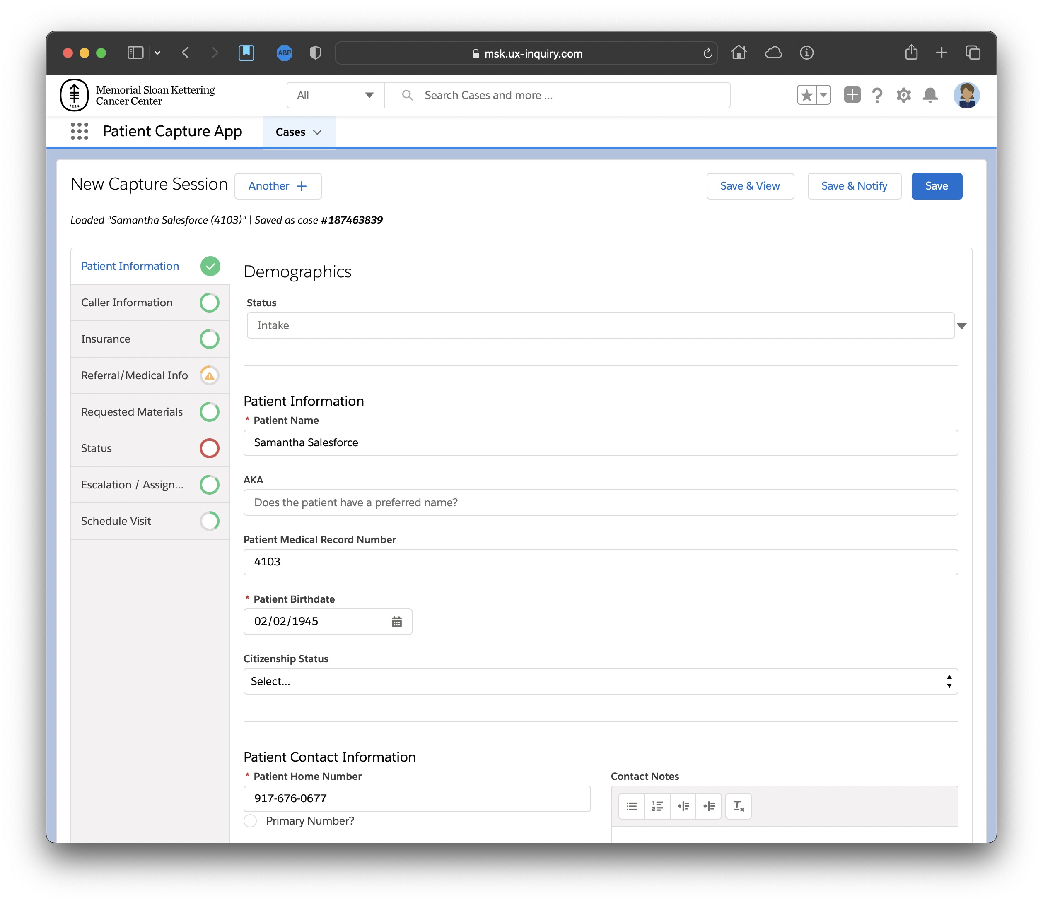Screen dimensions: 1043x904
Task: Open the Citizenship Status select box
Action: (600, 682)
